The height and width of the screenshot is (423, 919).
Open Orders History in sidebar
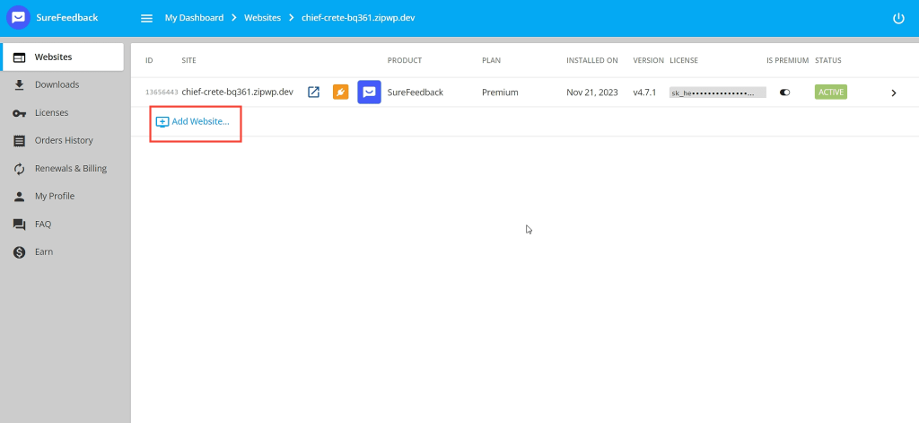64,140
